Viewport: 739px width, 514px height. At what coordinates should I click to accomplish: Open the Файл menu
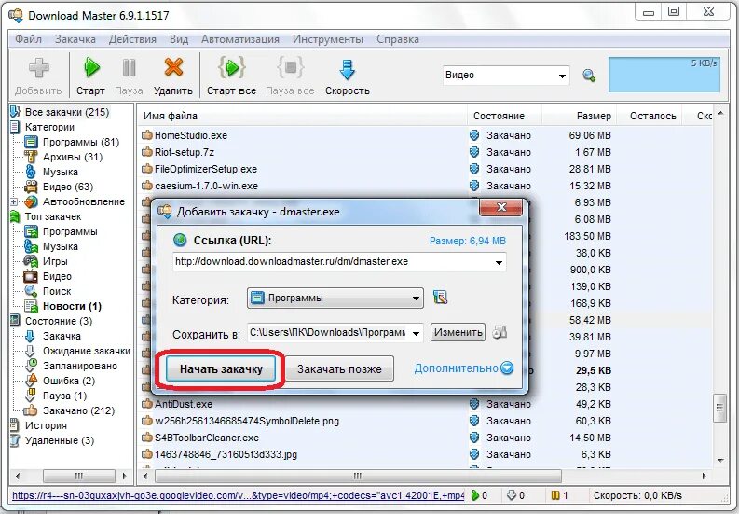[28, 39]
